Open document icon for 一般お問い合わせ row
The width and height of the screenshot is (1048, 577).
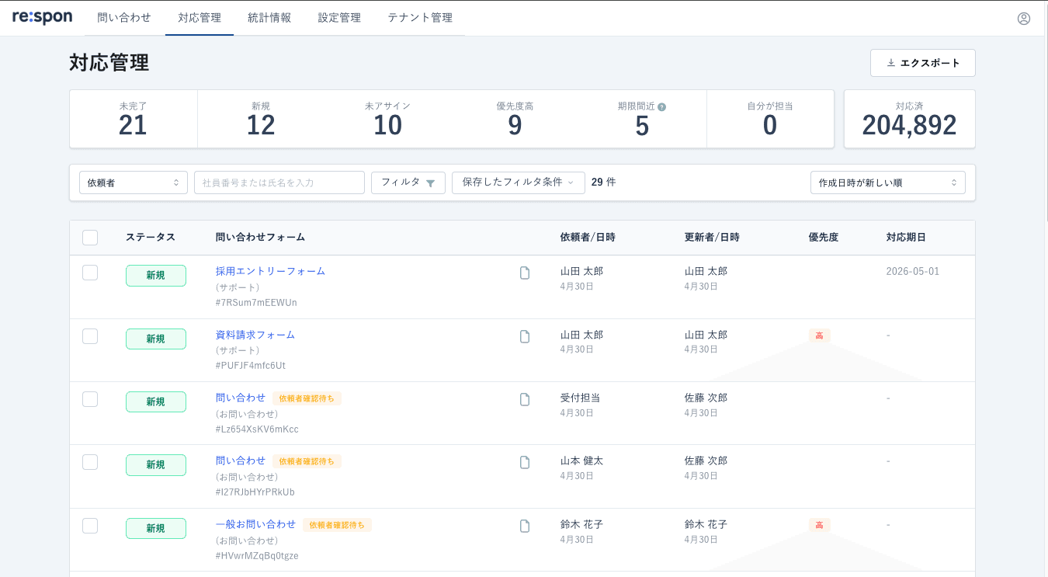click(x=525, y=526)
